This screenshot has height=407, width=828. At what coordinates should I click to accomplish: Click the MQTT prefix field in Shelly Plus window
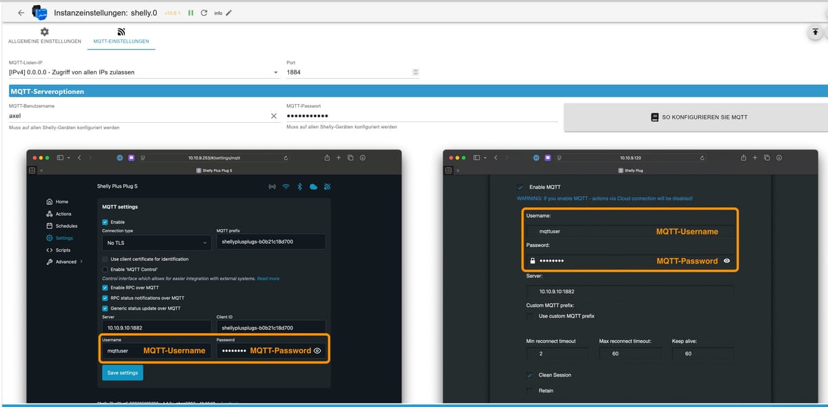(x=270, y=242)
